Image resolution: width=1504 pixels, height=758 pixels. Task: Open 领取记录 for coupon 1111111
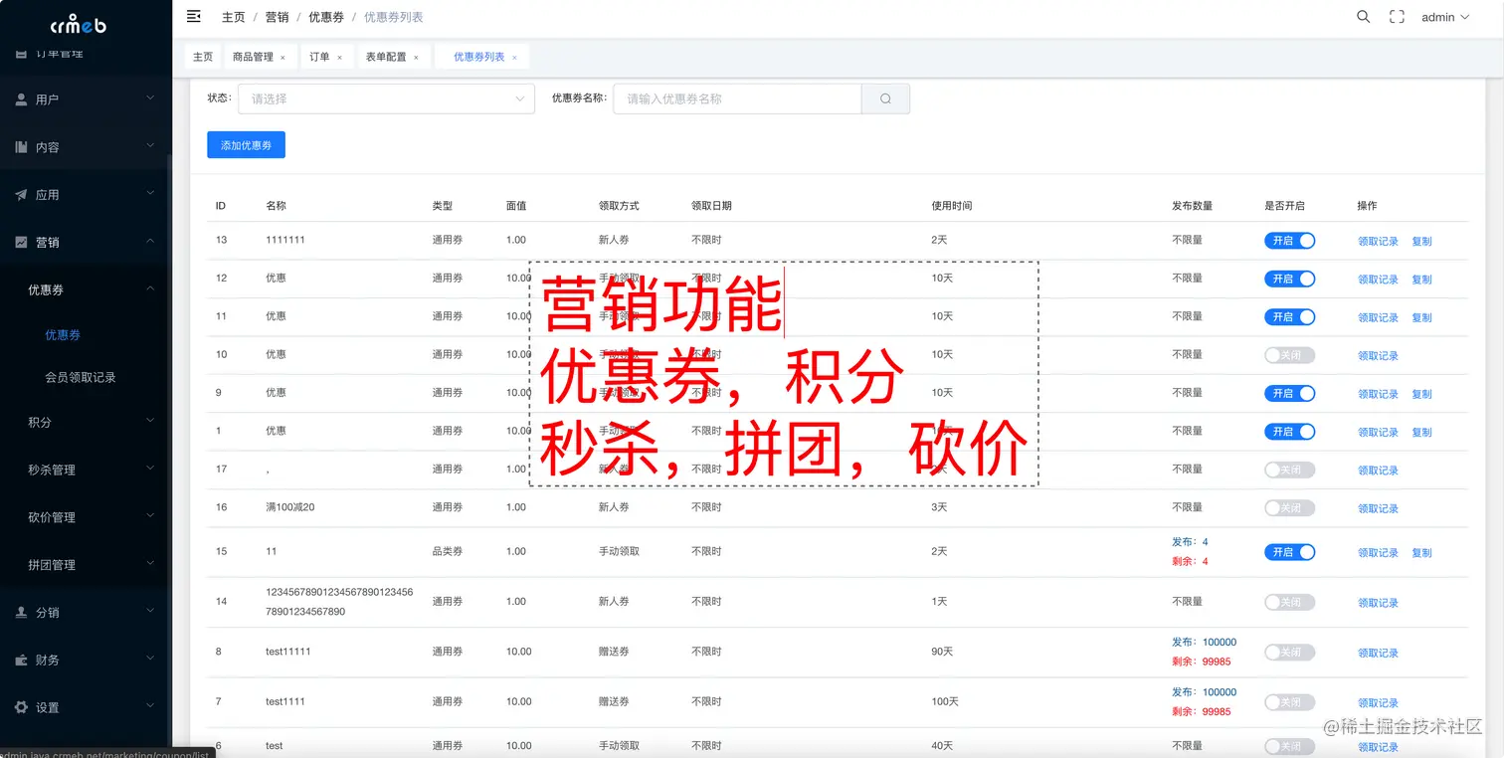1377,240
